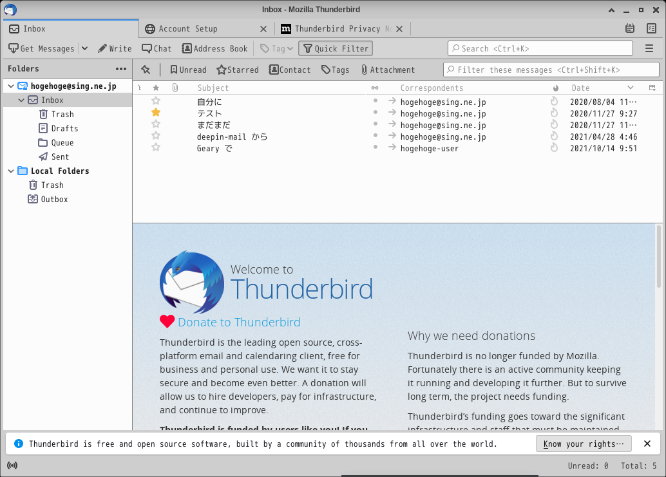Toggle the Tags quick filter

[x=335, y=70]
